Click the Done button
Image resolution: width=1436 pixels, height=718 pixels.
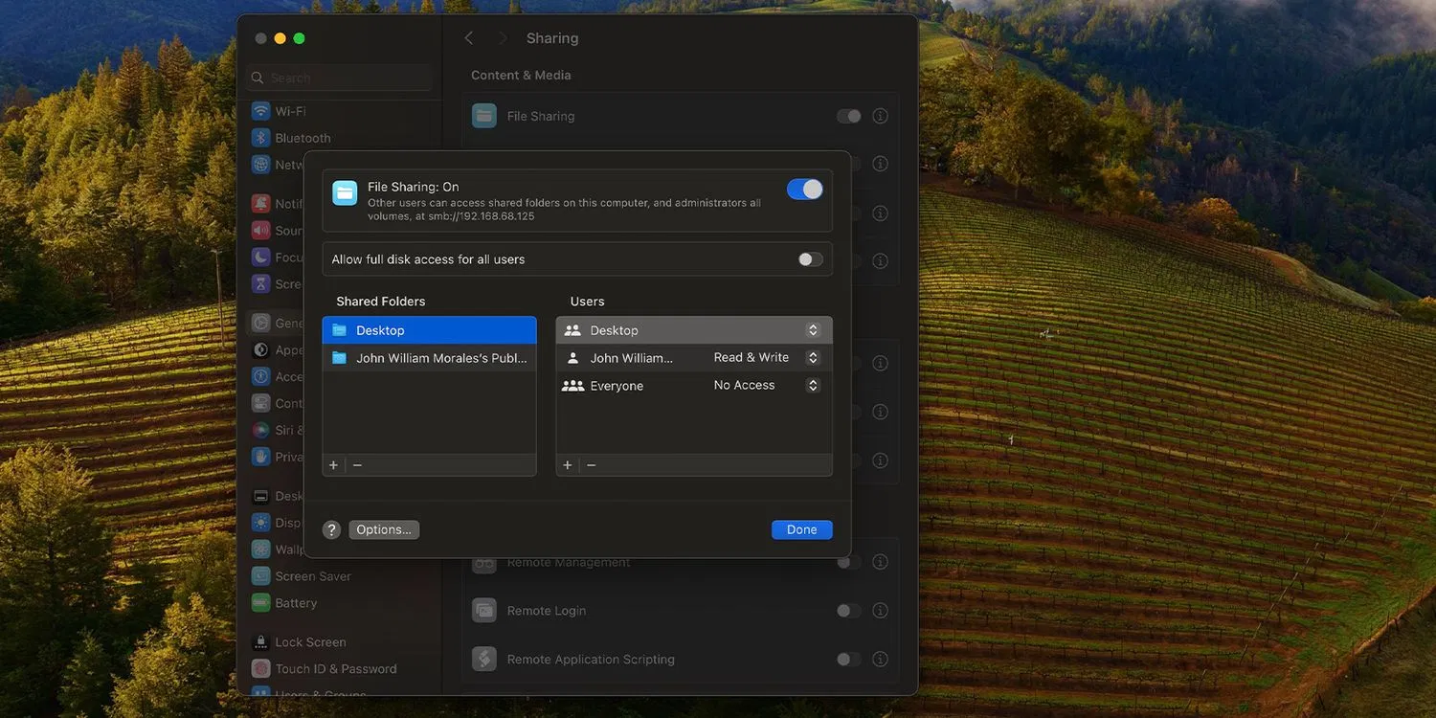tap(801, 529)
